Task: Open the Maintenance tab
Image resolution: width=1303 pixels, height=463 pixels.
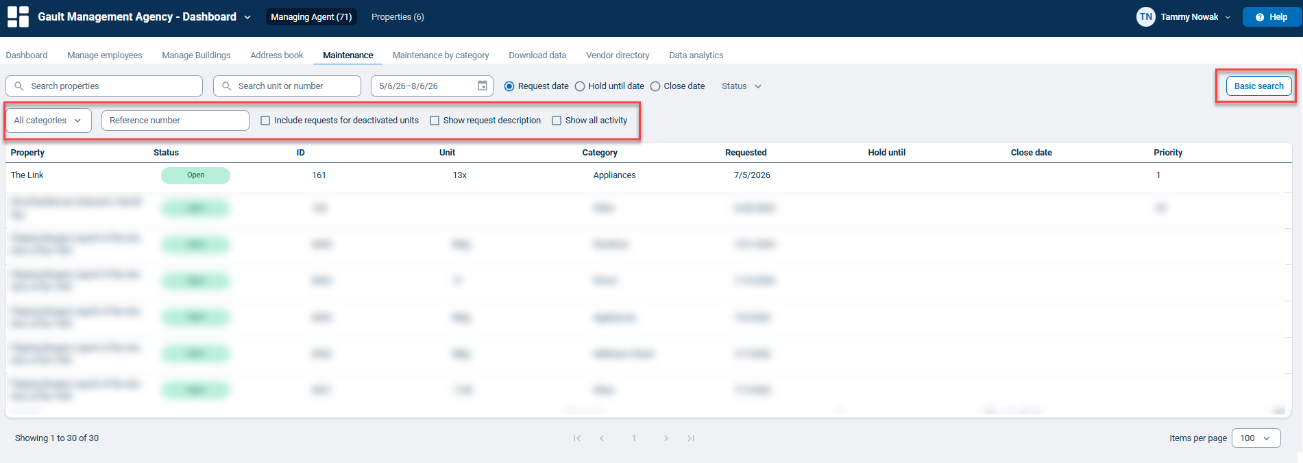Action: pos(348,55)
